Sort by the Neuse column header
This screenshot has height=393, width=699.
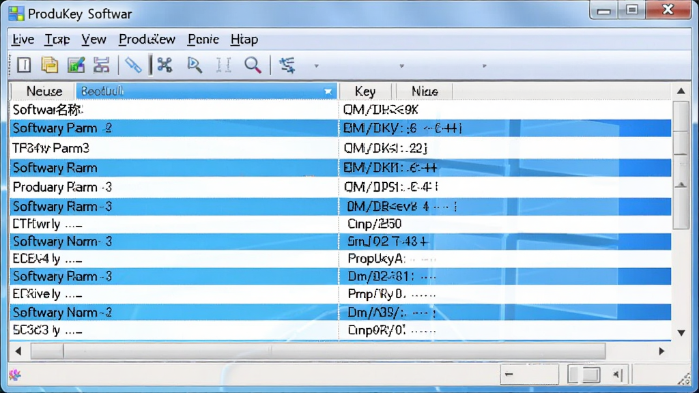[x=44, y=91]
